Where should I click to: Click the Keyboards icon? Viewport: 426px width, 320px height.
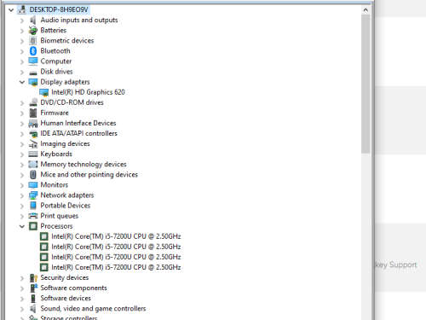tap(33, 154)
